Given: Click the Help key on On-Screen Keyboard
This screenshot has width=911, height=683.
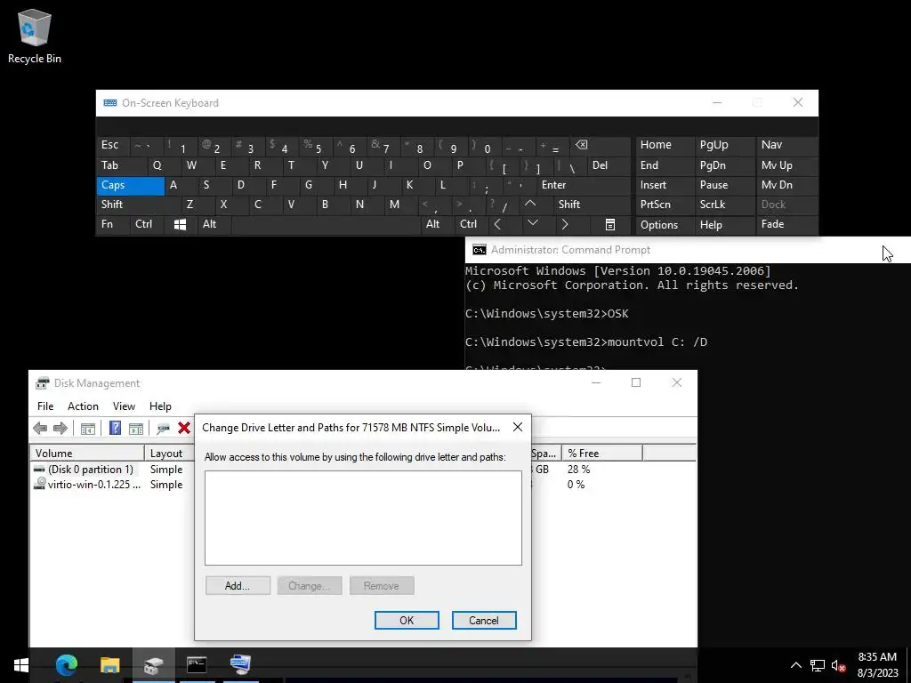Looking at the screenshot, I should pos(724,225).
